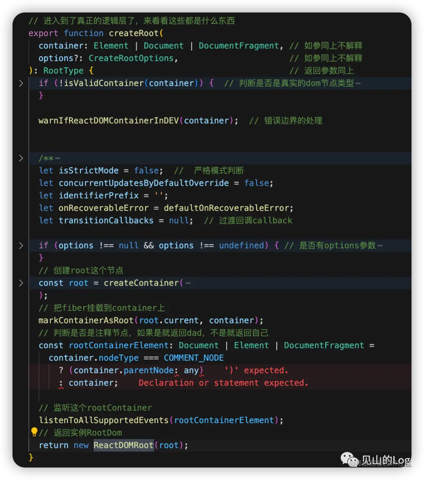Click the RootType return type

[63, 71]
